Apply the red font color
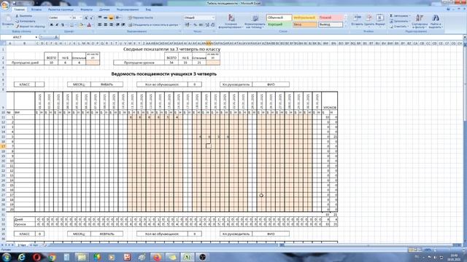This screenshot has height=262, width=467. (89, 25)
